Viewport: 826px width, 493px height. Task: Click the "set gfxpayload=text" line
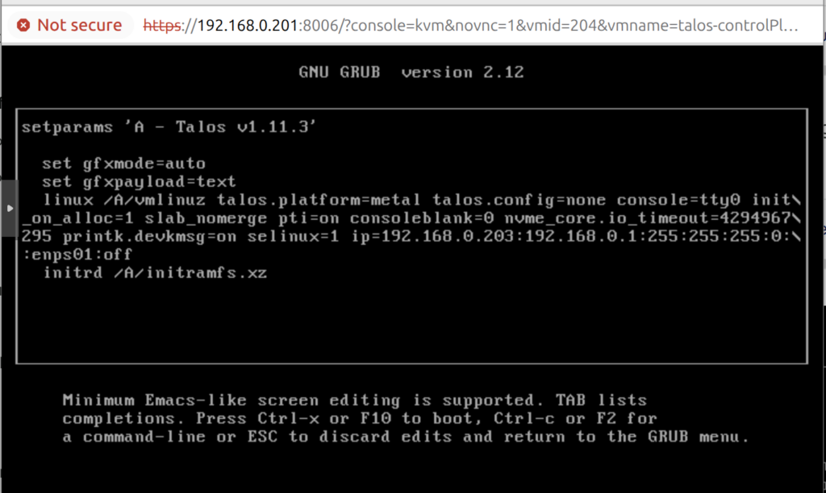click(x=139, y=181)
